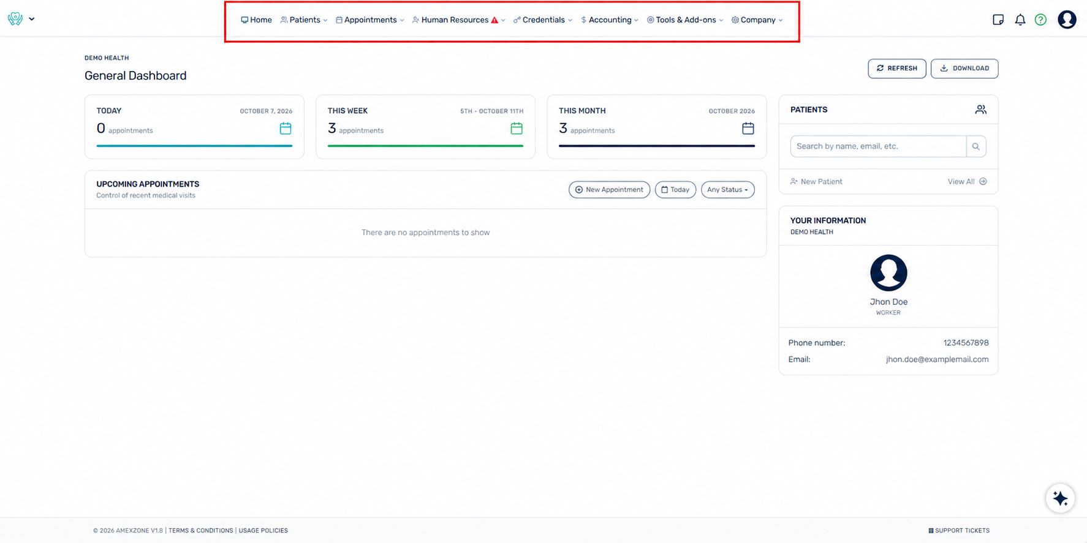Open the AI sparkle assistant button

tap(1060, 498)
